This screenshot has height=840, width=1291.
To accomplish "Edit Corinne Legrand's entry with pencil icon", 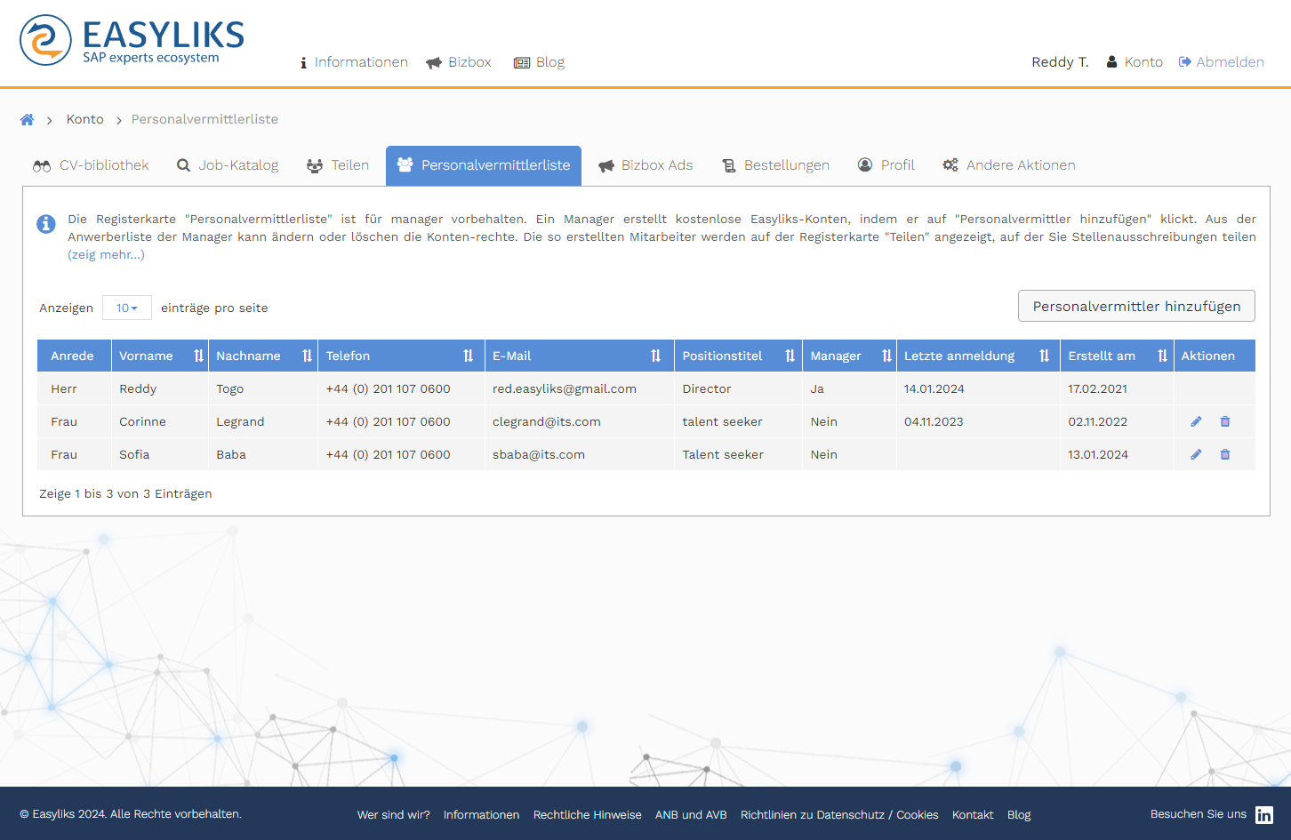I will pos(1196,421).
